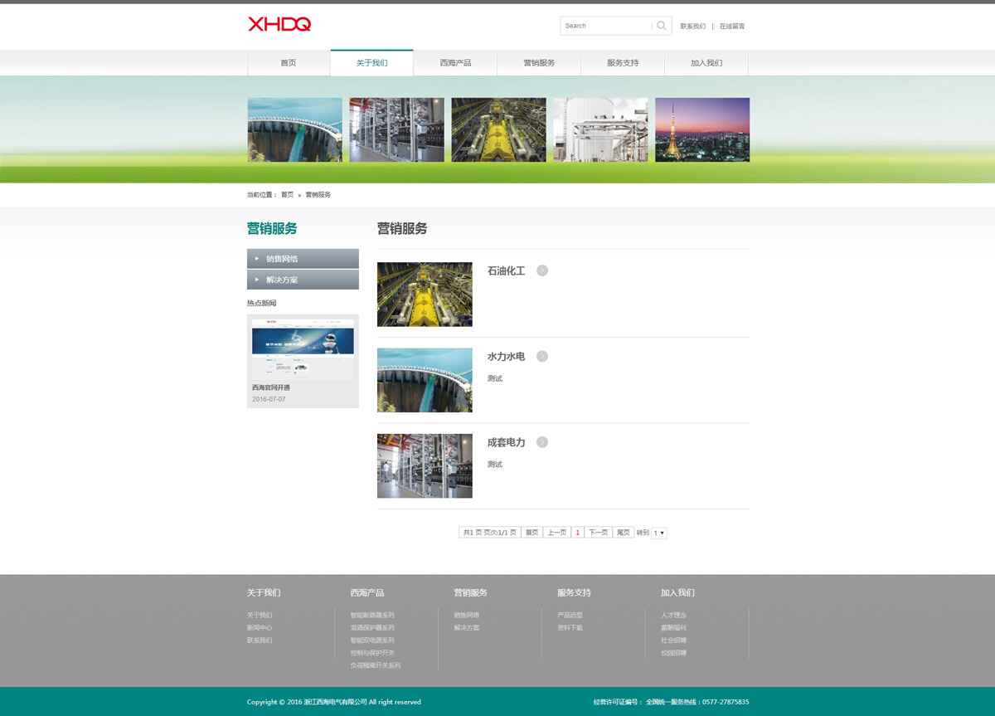Open the 关于我们 navigation tab
The width and height of the screenshot is (995, 716).
[371, 63]
